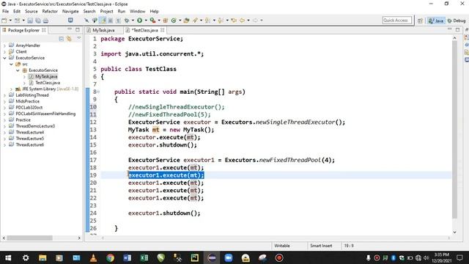Select TestClass.java in Package Explorer
This screenshot has height=264, width=469.
(x=48, y=83)
